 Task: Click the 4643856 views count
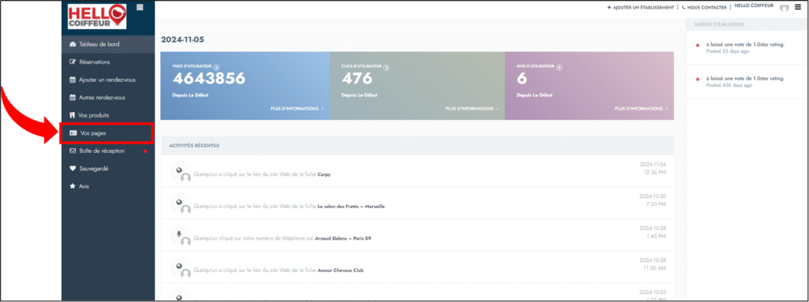[209, 78]
